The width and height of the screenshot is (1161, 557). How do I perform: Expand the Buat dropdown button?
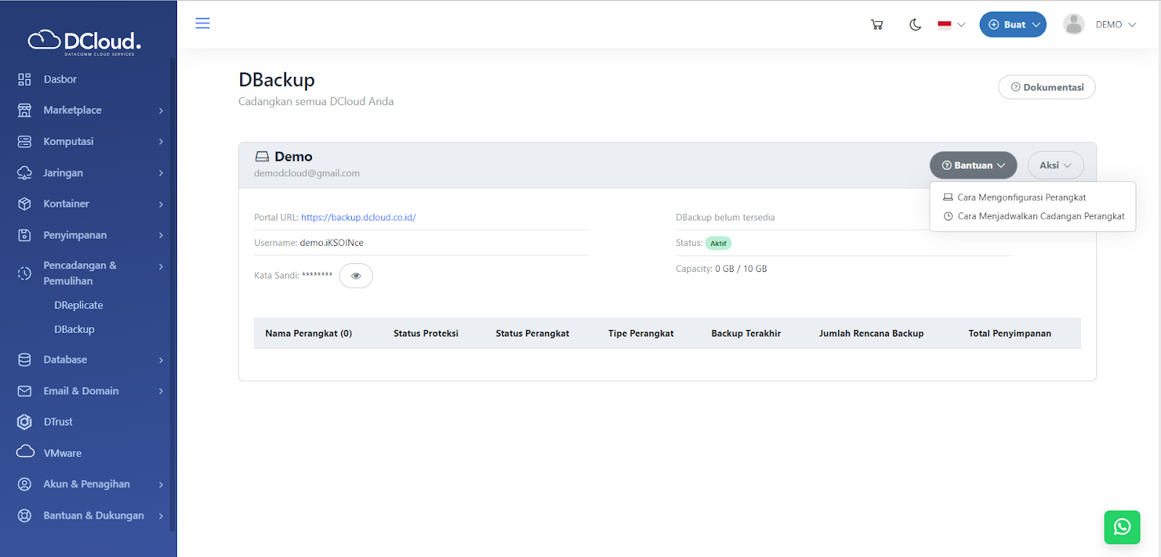click(1013, 25)
